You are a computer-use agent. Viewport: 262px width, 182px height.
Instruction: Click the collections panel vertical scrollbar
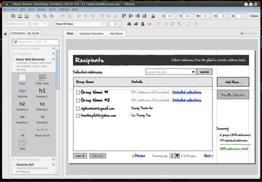pos(58,70)
